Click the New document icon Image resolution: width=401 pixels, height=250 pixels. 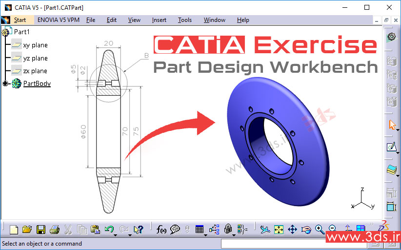point(14,229)
